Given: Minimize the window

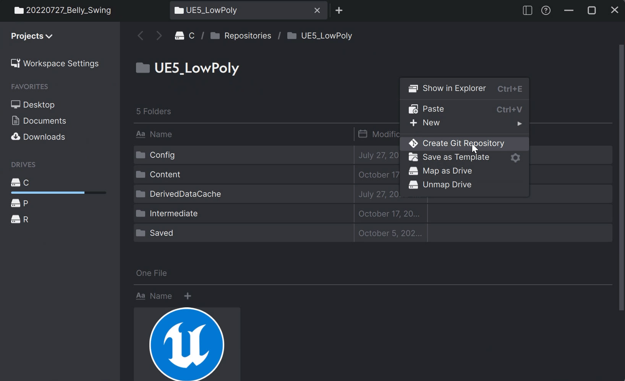Looking at the screenshot, I should 569,10.
